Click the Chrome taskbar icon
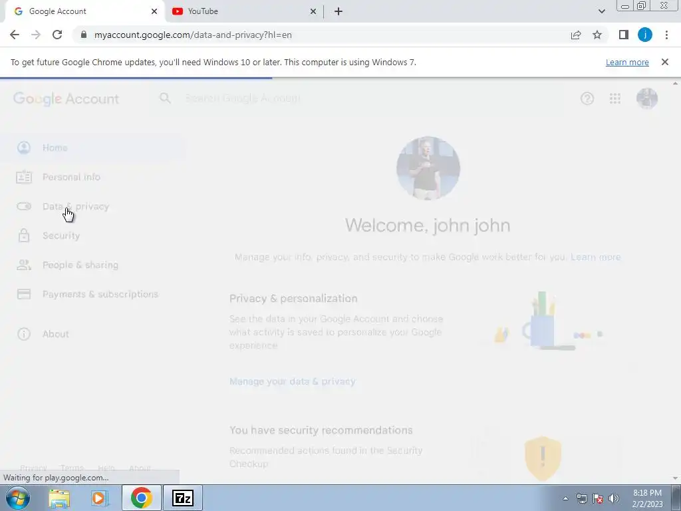The image size is (681, 511). 141,498
